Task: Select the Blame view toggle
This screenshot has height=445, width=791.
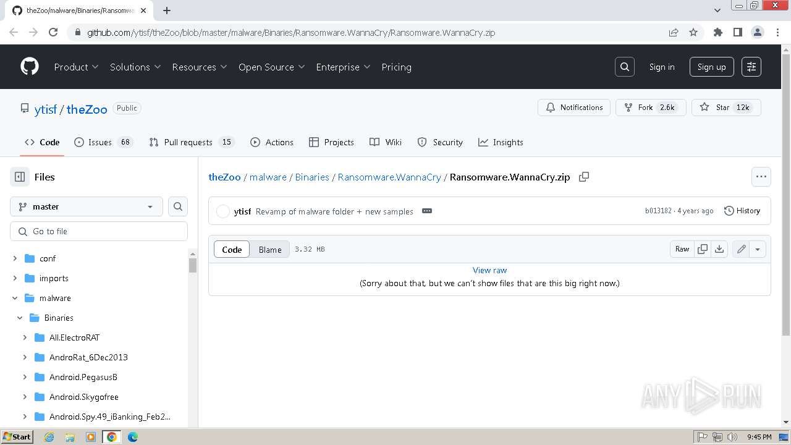Action: [x=270, y=249]
